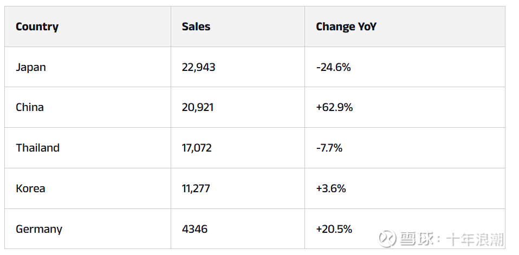Select the China country cell
Image resolution: width=519 pixels, height=255 pixels.
pos(30,107)
